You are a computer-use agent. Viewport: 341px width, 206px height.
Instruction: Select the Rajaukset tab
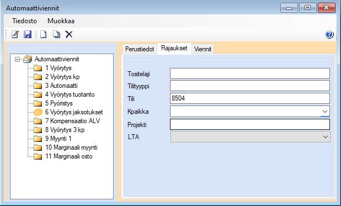[x=174, y=48]
